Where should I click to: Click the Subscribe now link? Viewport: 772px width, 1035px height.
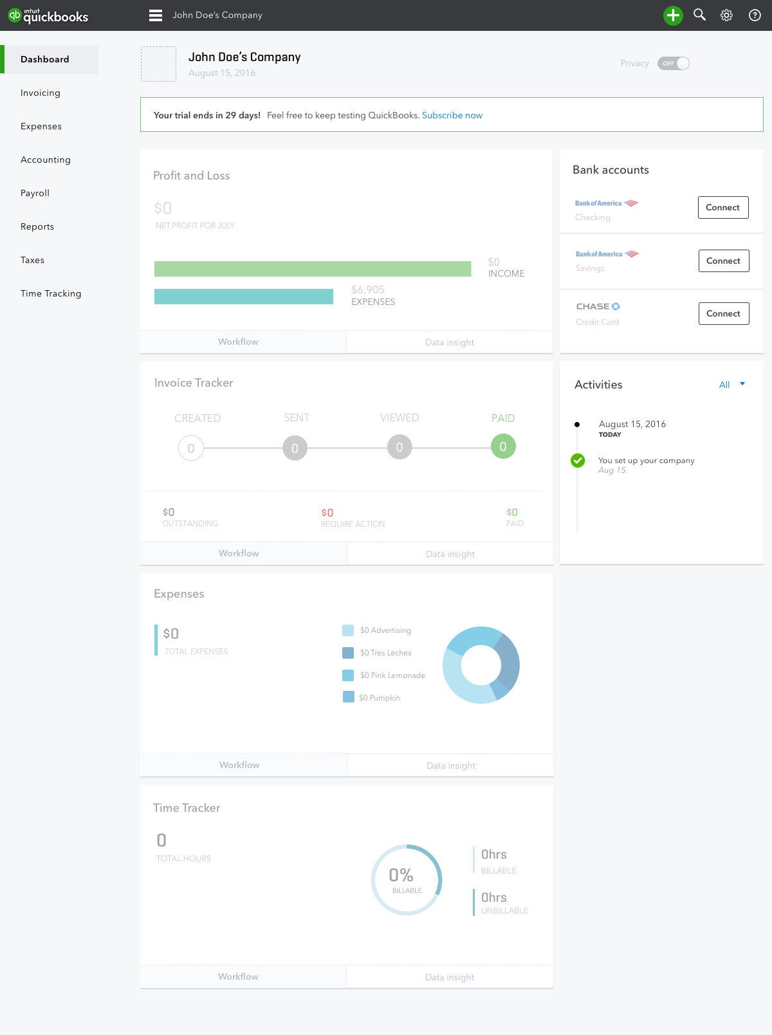click(452, 115)
